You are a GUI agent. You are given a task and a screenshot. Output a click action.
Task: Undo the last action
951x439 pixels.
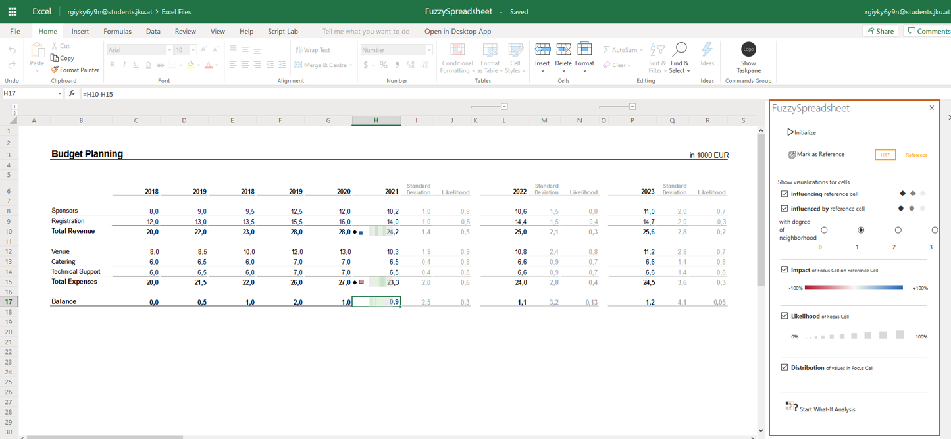click(x=12, y=50)
